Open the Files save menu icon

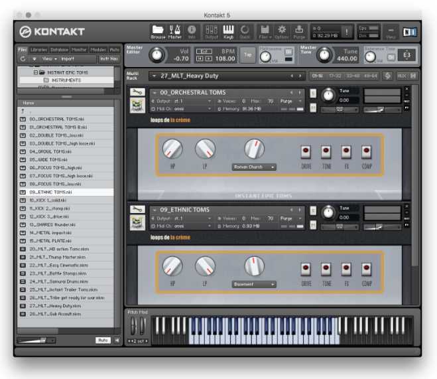pyautogui.click(x=265, y=31)
